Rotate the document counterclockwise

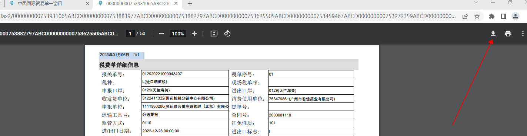point(227,34)
